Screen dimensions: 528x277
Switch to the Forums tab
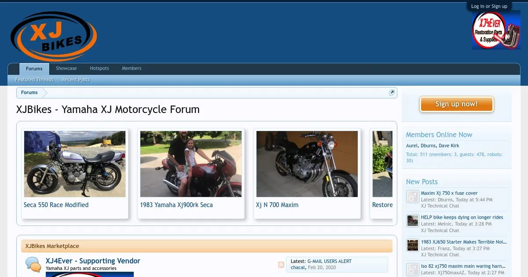pyautogui.click(x=34, y=69)
